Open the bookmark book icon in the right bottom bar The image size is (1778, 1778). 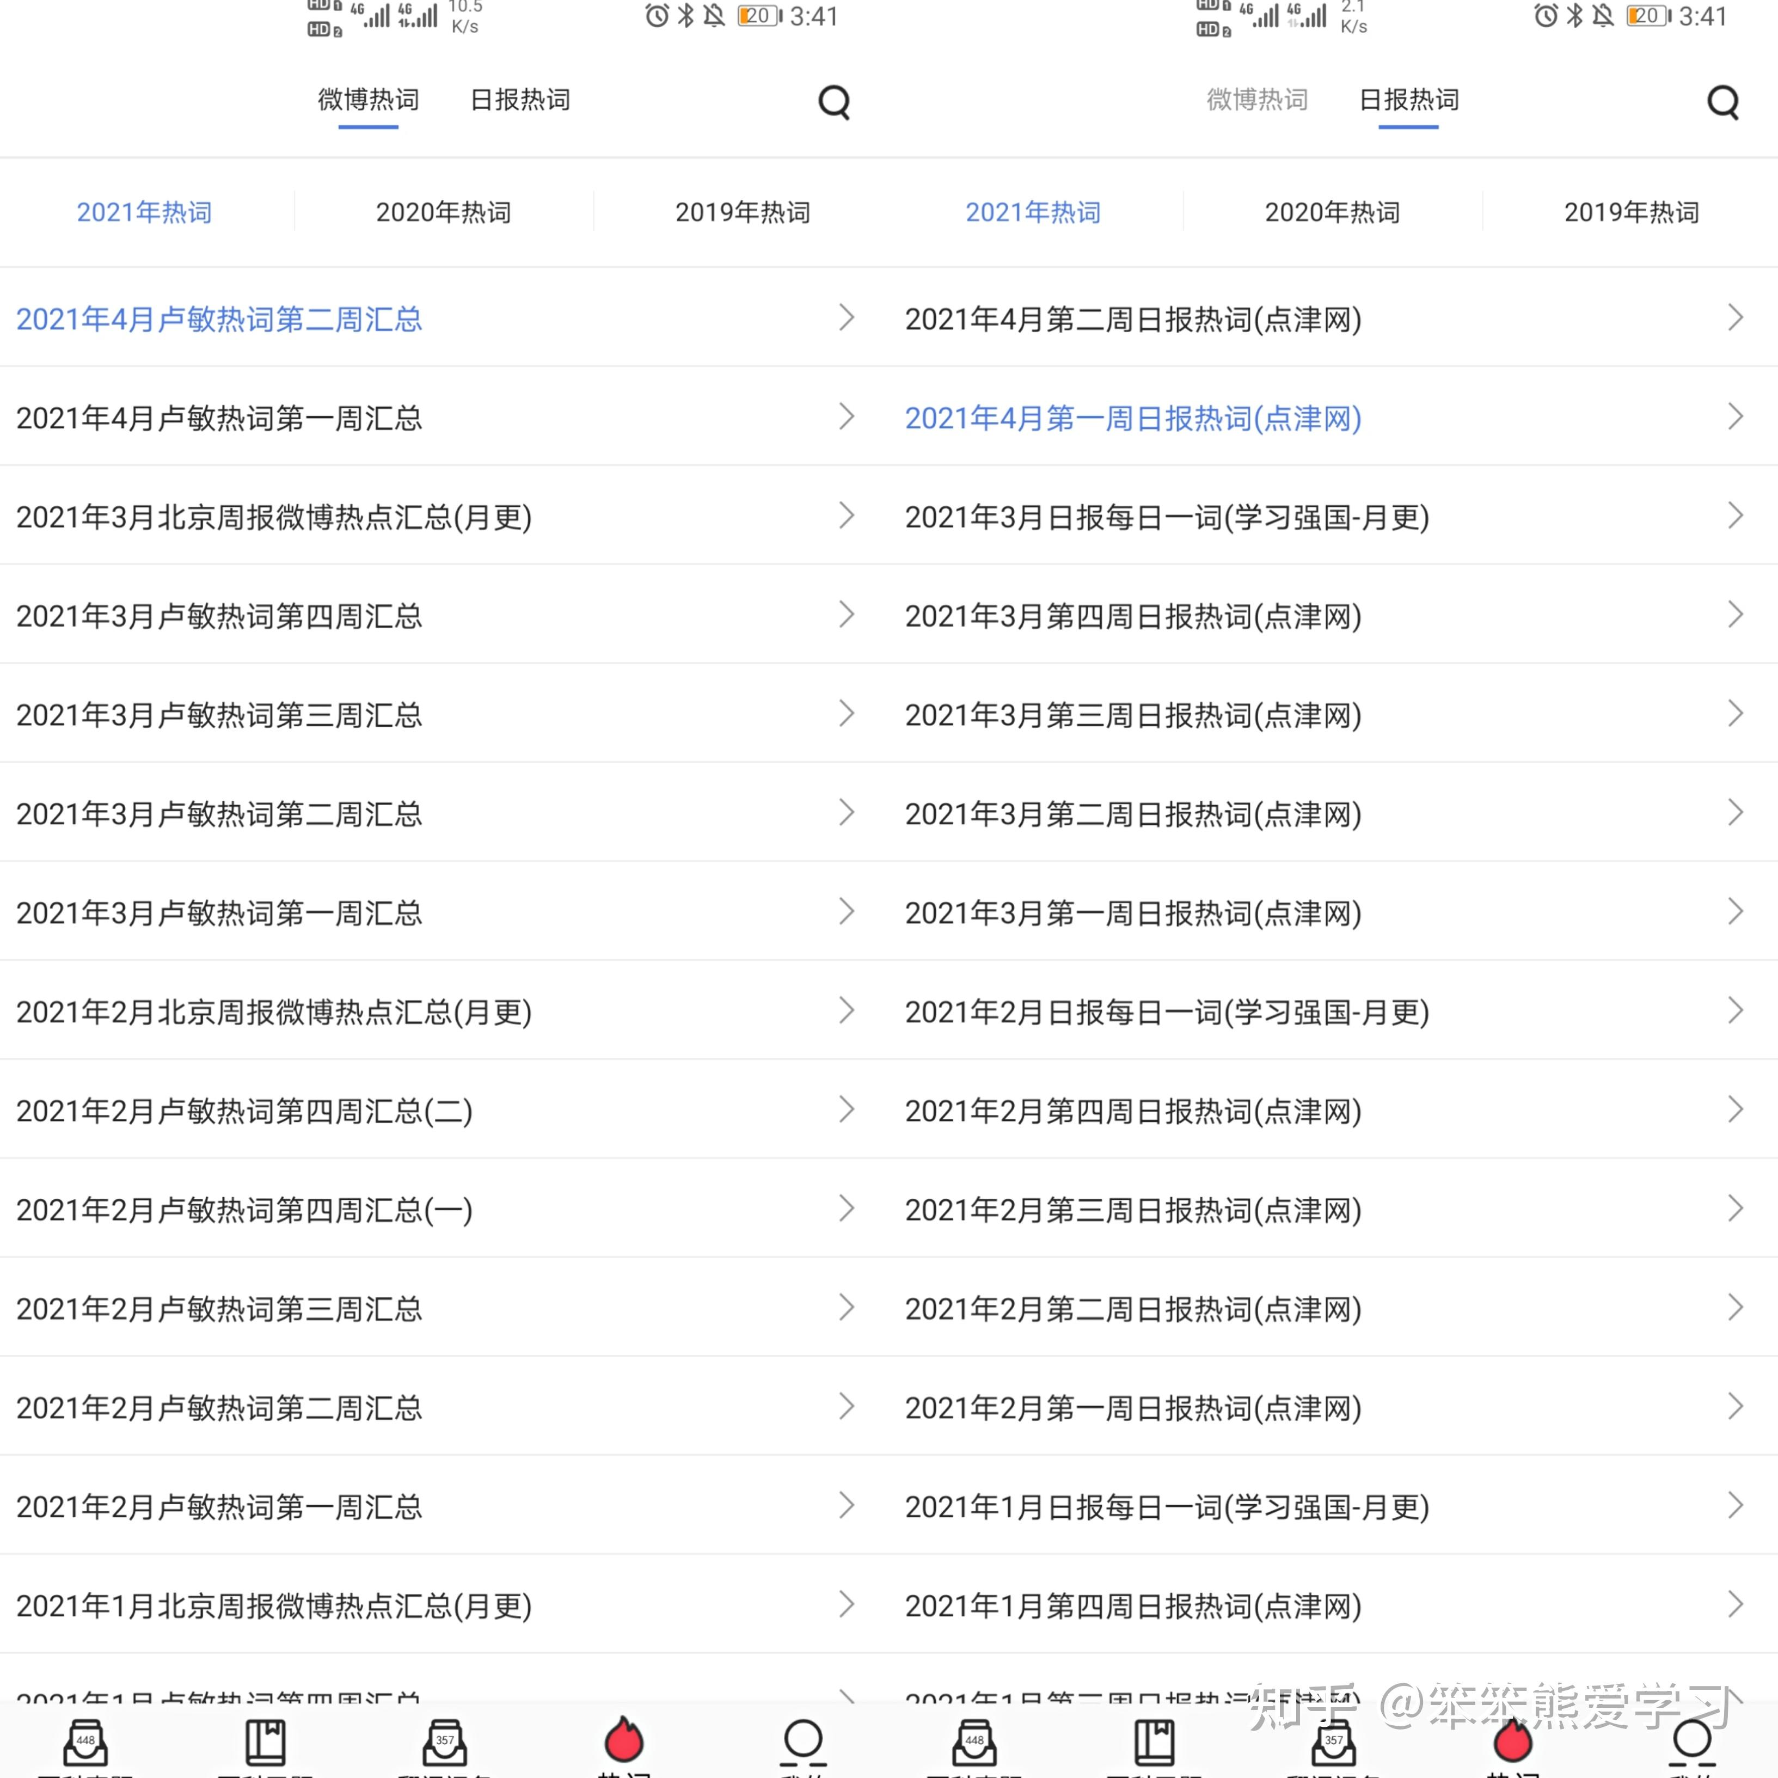point(1154,1741)
